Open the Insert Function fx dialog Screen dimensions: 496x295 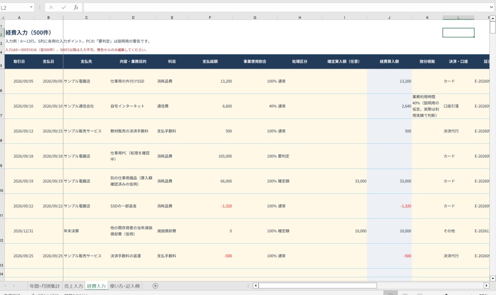[76, 7]
